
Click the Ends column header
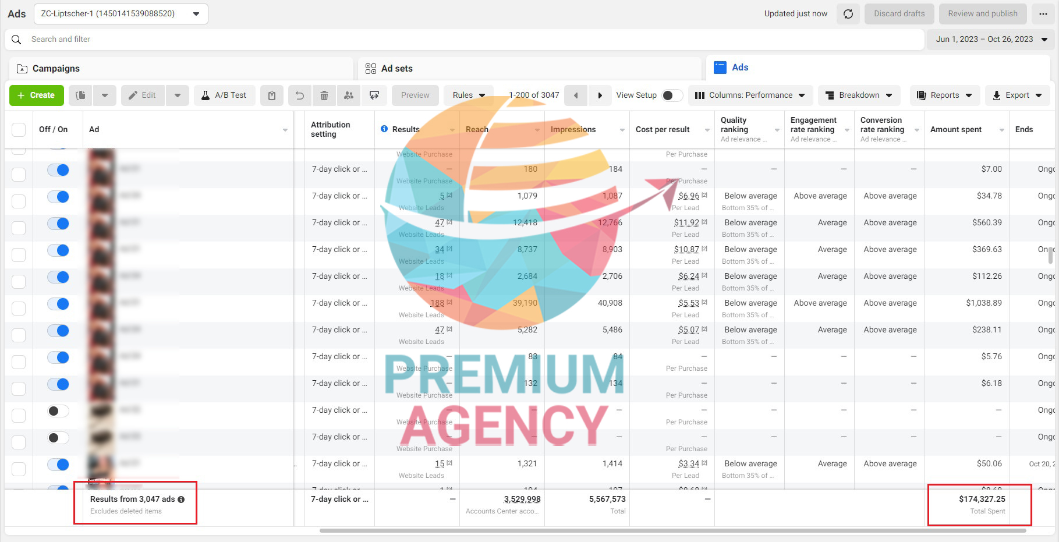(1032, 130)
